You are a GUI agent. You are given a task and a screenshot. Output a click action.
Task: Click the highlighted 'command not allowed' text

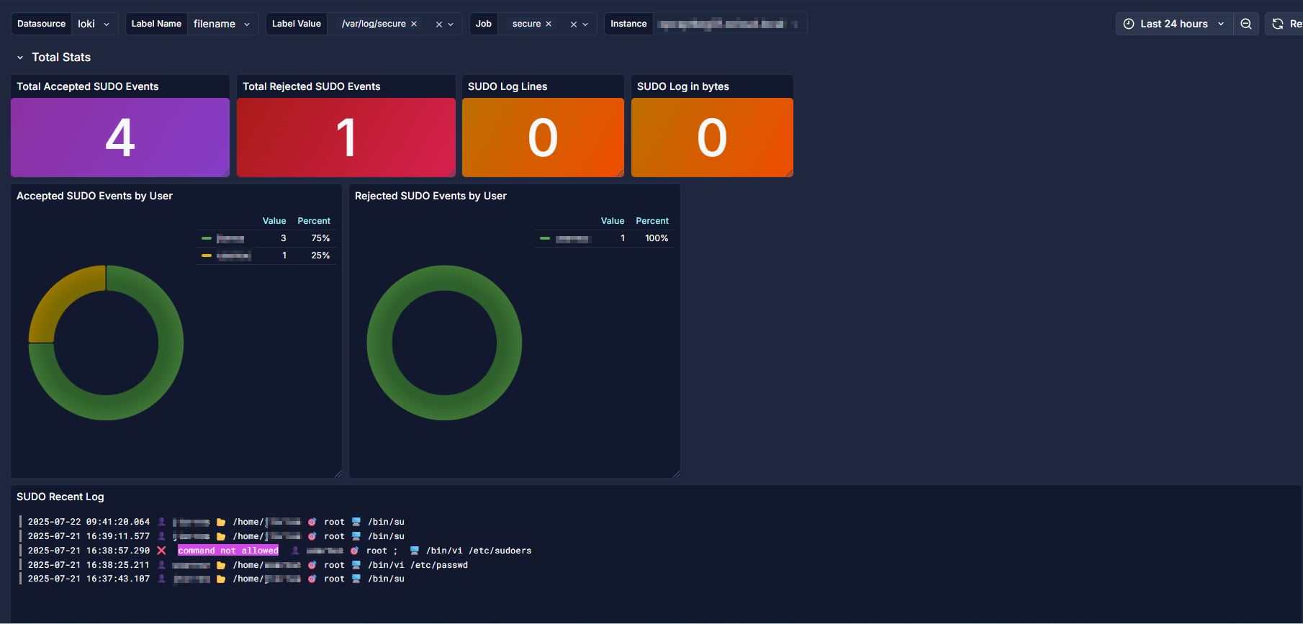pyautogui.click(x=228, y=551)
